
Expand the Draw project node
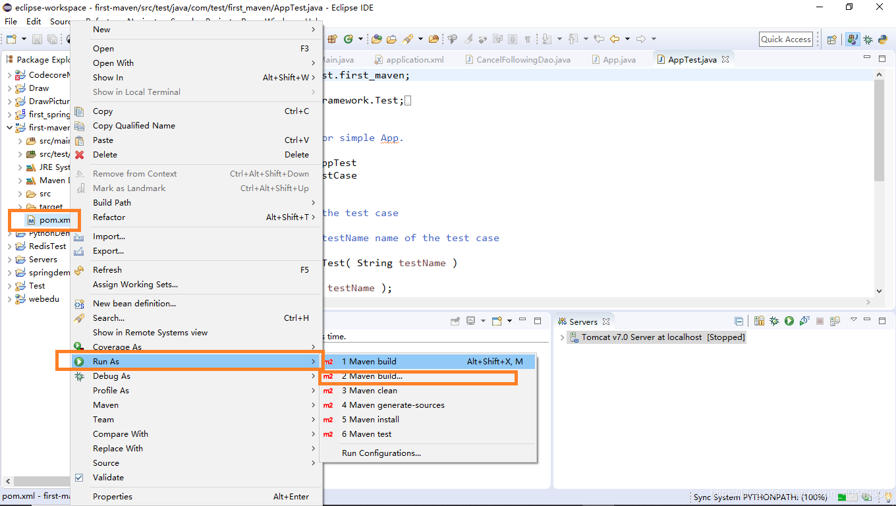tap(9, 88)
